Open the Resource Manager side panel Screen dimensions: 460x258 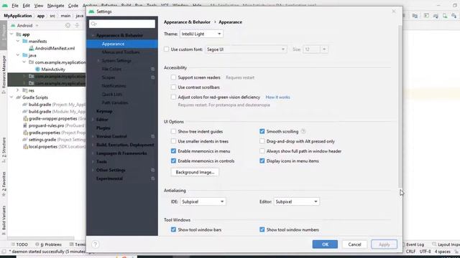(4, 75)
